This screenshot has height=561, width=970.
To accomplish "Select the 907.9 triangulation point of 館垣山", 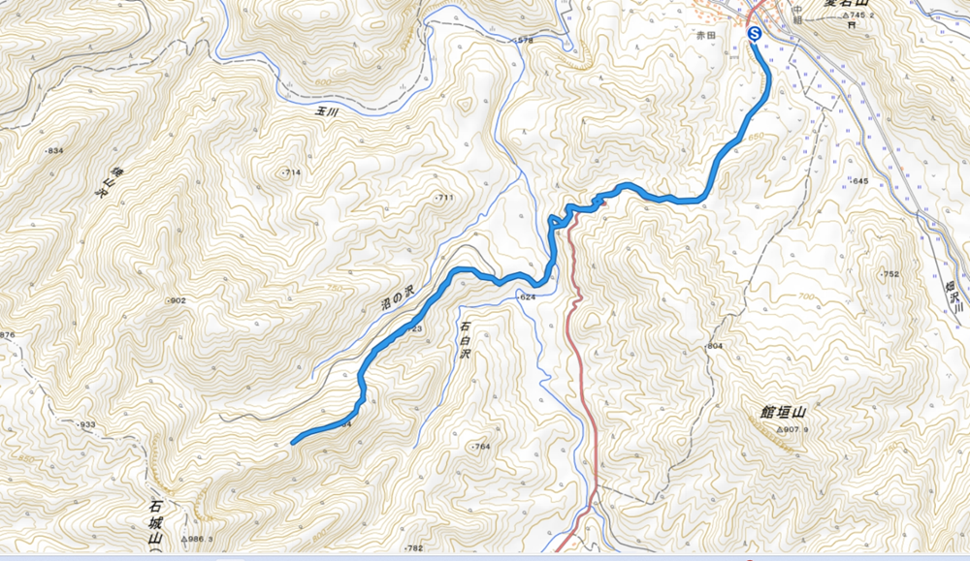I will tap(779, 430).
